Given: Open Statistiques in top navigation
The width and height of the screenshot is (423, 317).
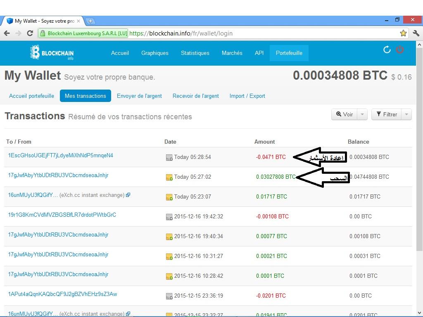Looking at the screenshot, I should (x=195, y=53).
